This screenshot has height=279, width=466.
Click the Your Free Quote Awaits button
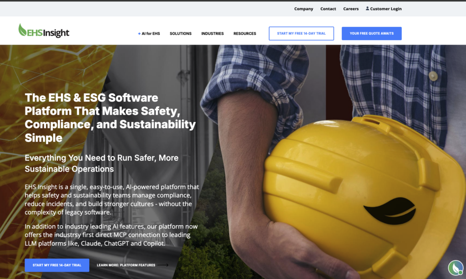(371, 34)
